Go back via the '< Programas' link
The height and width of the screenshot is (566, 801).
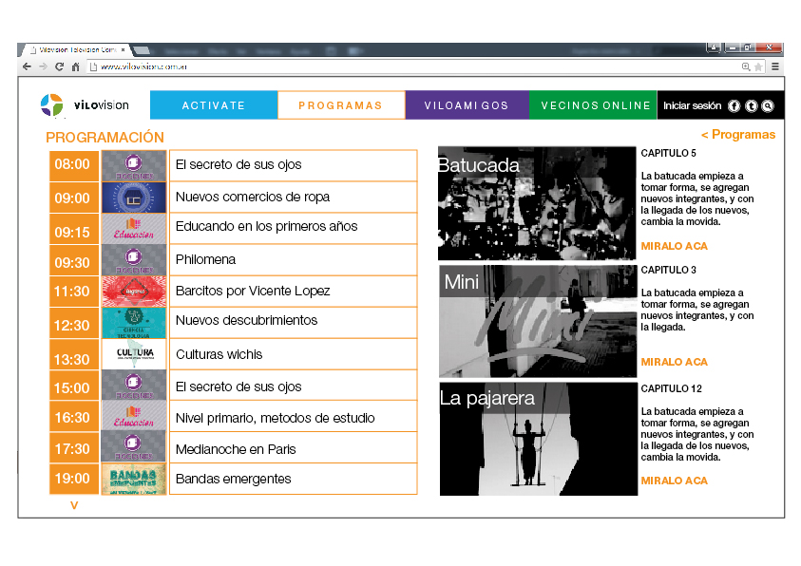pos(737,135)
